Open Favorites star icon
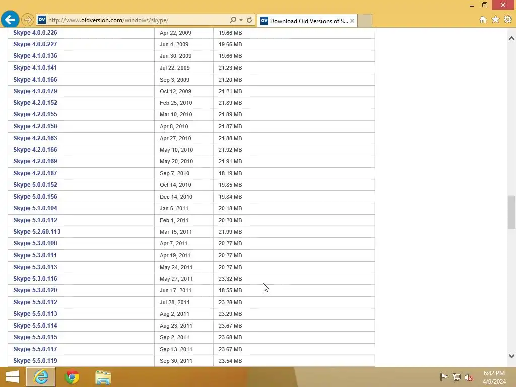Screen dimensions: 516x387 (496, 20)
